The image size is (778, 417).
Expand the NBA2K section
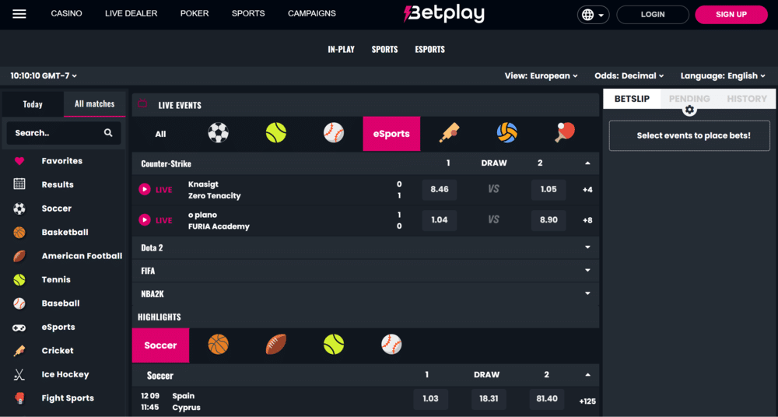click(x=588, y=293)
